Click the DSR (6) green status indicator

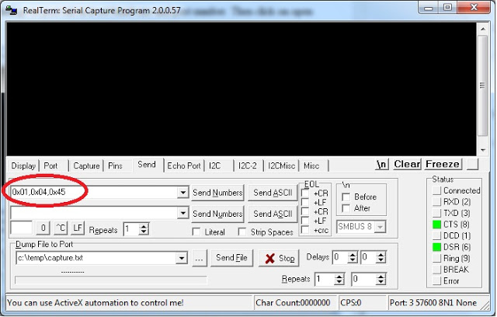tap(437, 246)
